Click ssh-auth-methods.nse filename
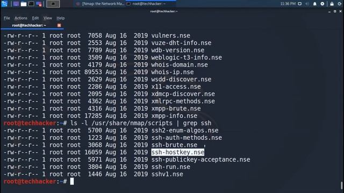 click(x=187, y=138)
